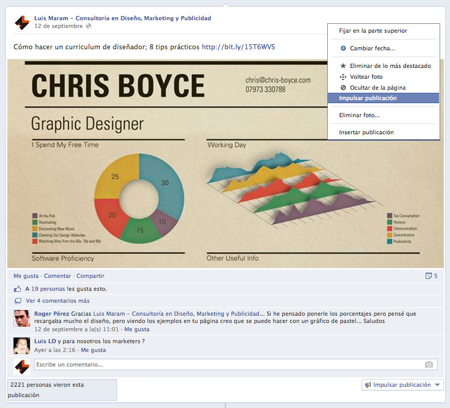The width and height of the screenshot is (450, 408).
Task: Open Luis LD's profile picture
Action: (22, 345)
